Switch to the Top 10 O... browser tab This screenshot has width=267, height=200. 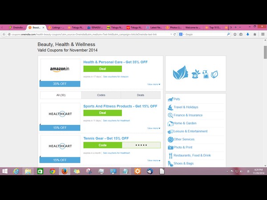point(213,28)
